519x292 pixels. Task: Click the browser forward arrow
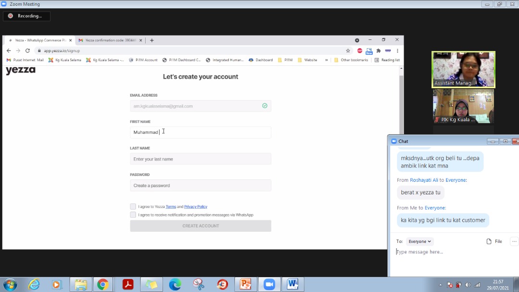coord(18,51)
